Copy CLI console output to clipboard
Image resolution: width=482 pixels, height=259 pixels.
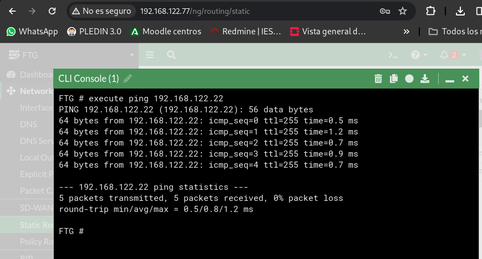tap(394, 79)
